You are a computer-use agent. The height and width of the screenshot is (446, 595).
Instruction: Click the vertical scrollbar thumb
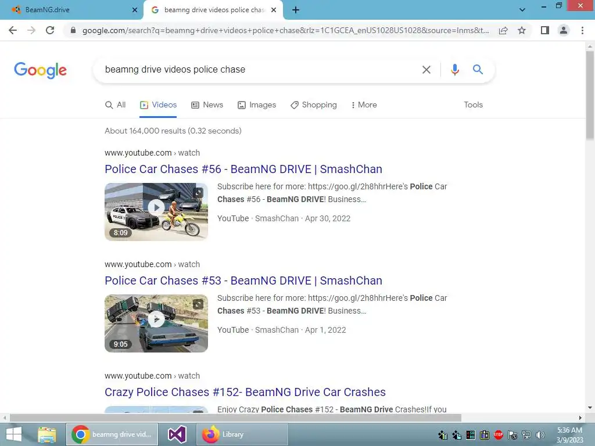(590, 95)
